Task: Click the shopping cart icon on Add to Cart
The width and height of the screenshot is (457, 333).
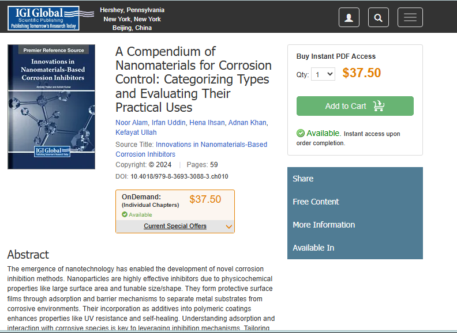Action: point(379,106)
